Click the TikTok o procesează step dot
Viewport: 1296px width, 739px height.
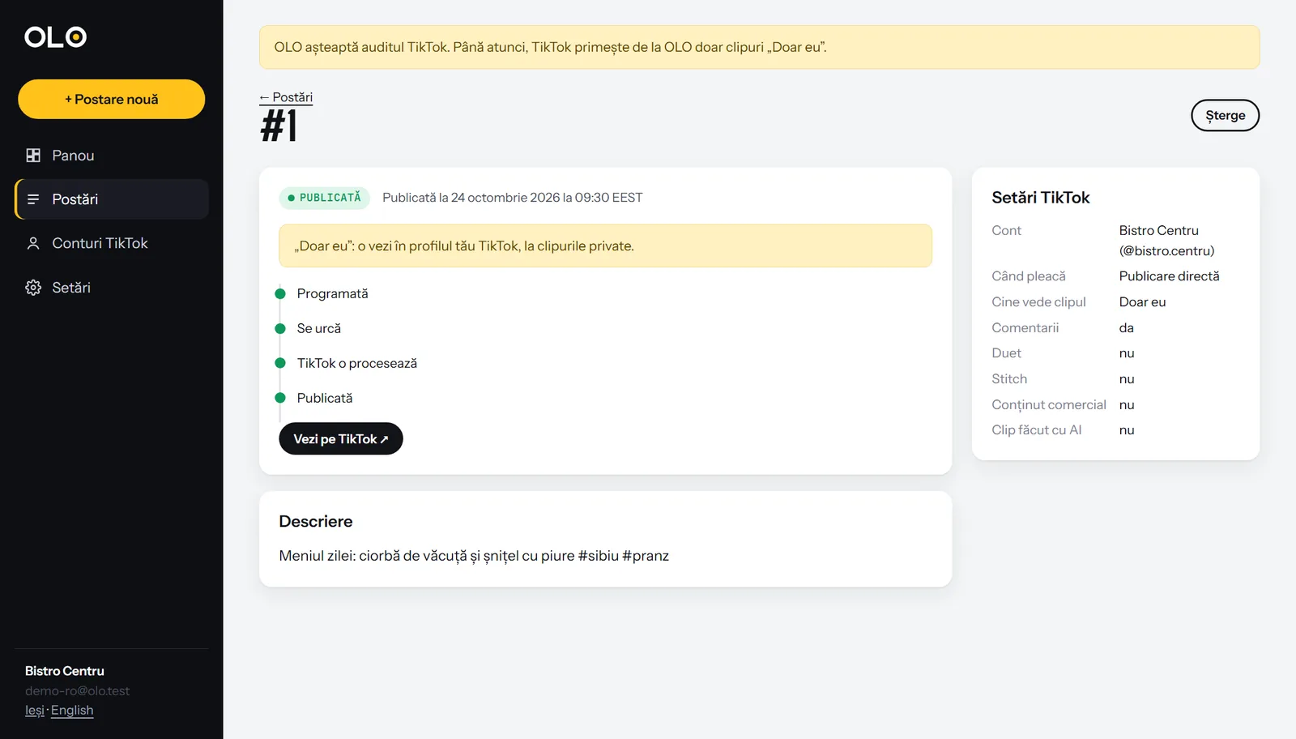point(280,363)
